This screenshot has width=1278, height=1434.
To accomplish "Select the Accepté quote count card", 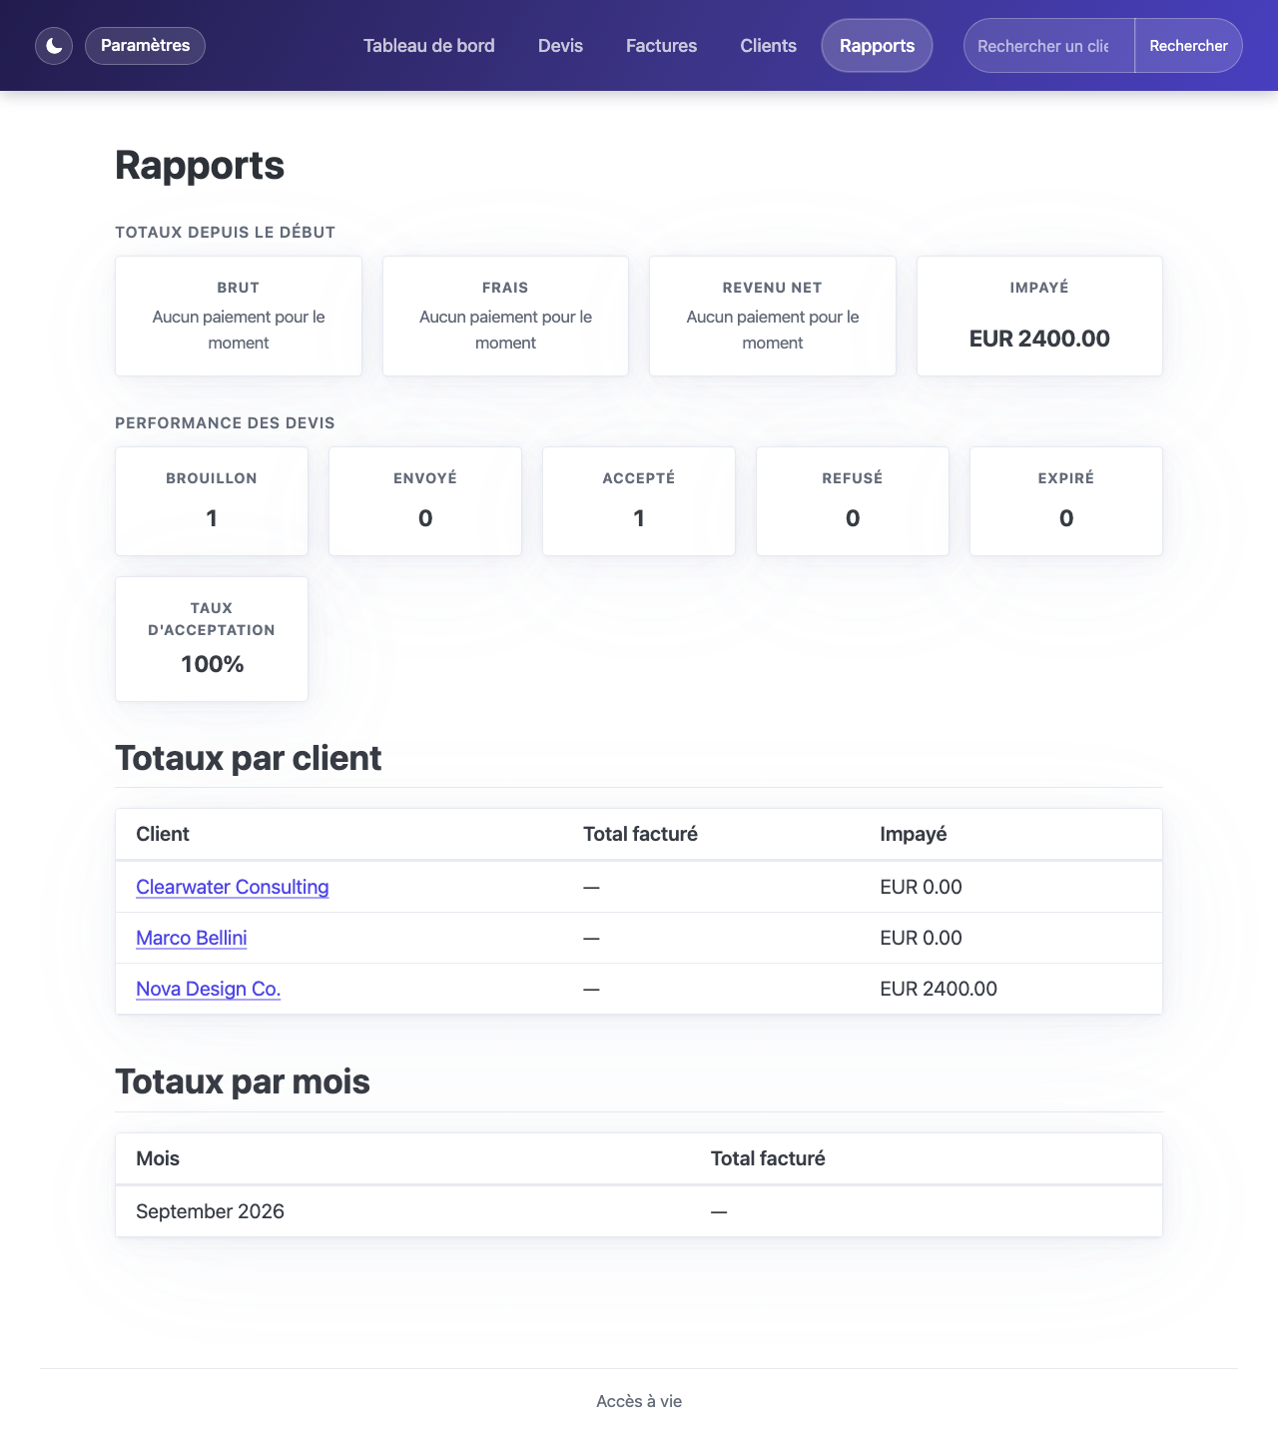I will tap(639, 501).
